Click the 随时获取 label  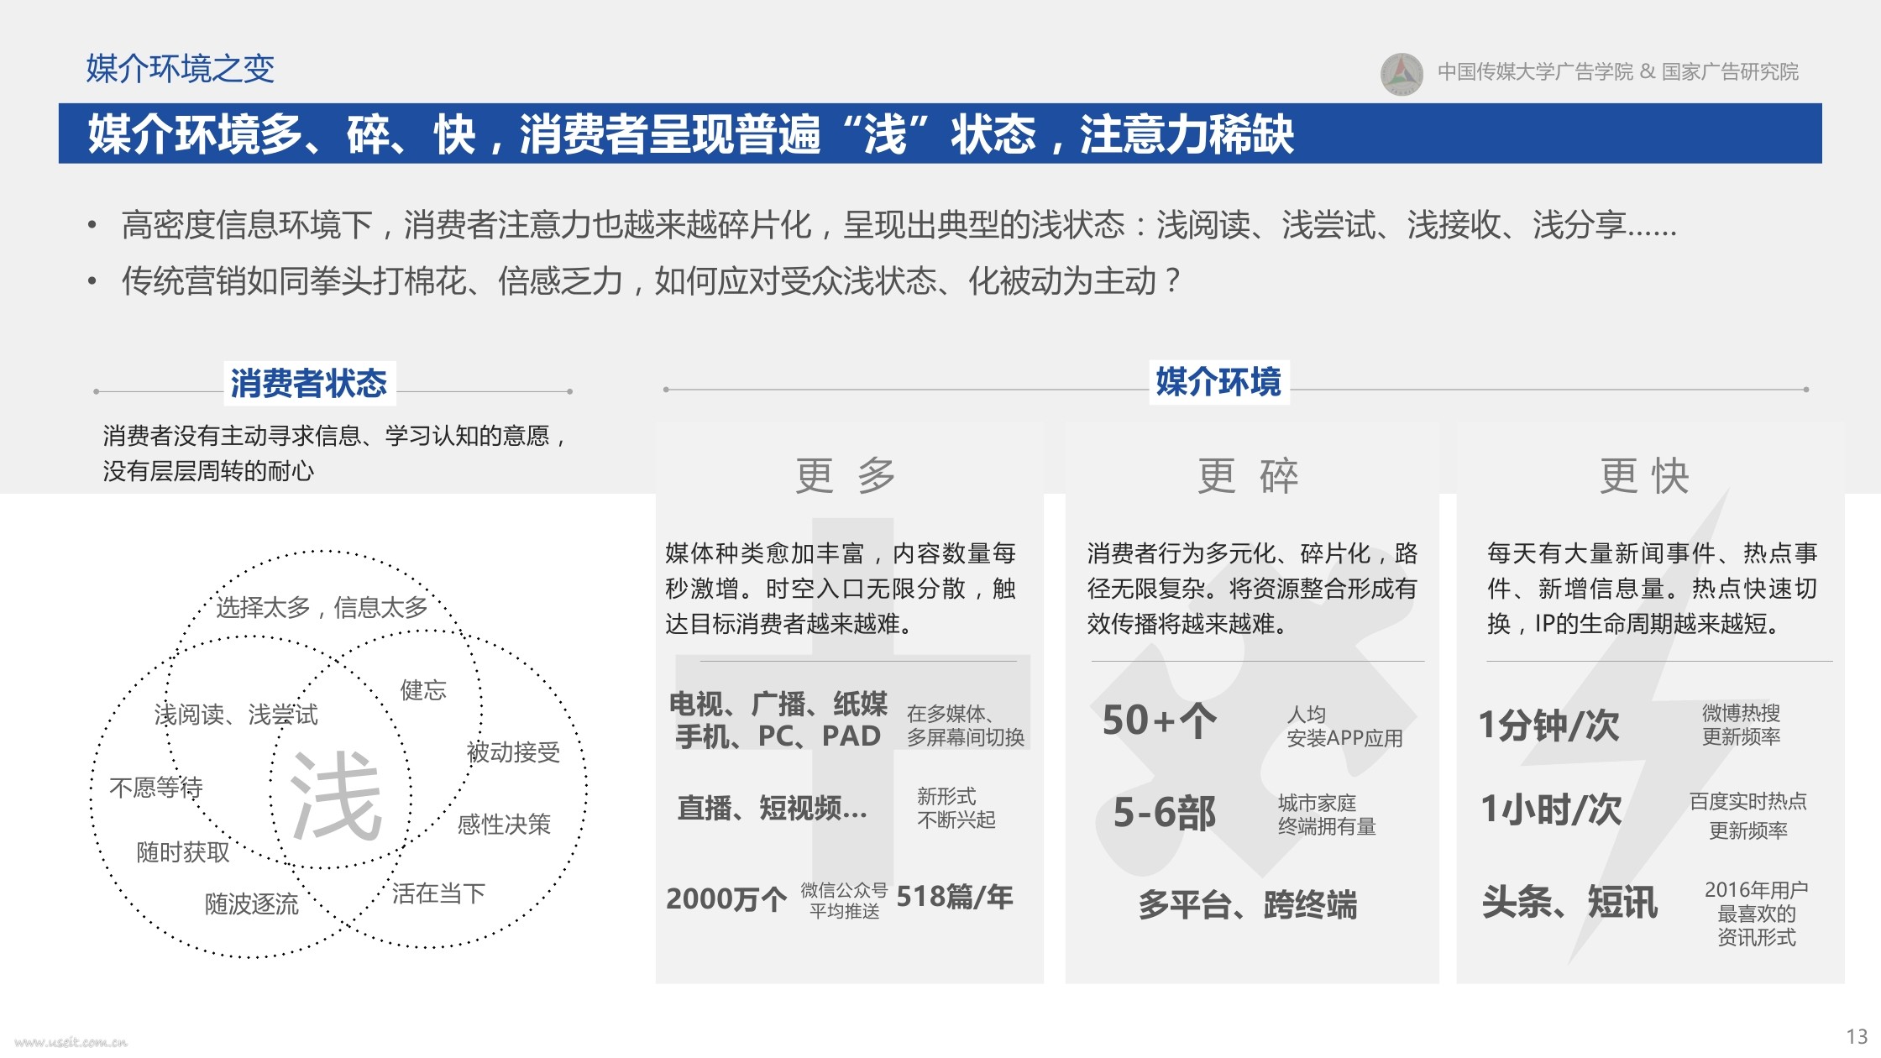click(x=183, y=852)
